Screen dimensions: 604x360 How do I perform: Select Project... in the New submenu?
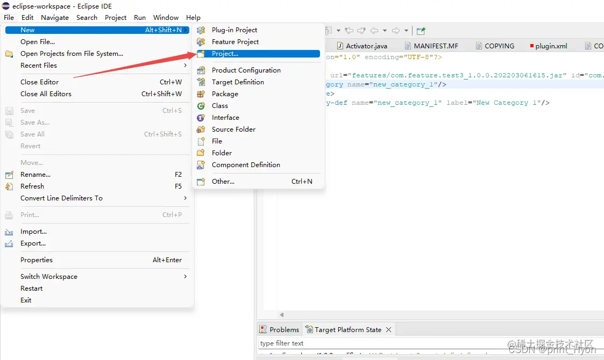click(258, 54)
